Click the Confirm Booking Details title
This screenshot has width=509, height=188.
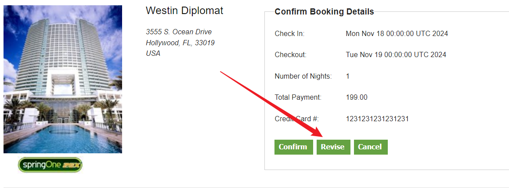click(324, 12)
